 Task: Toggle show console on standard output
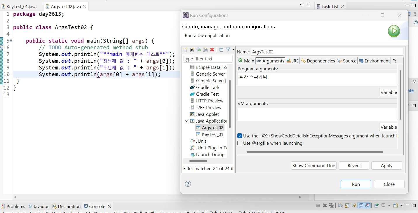click(x=361, y=205)
